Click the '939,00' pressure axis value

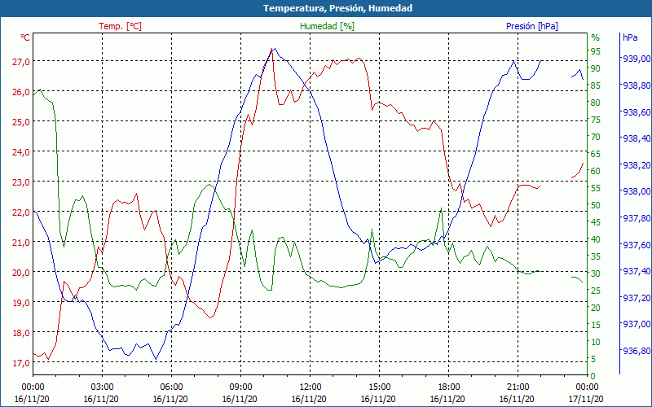[x=636, y=59]
